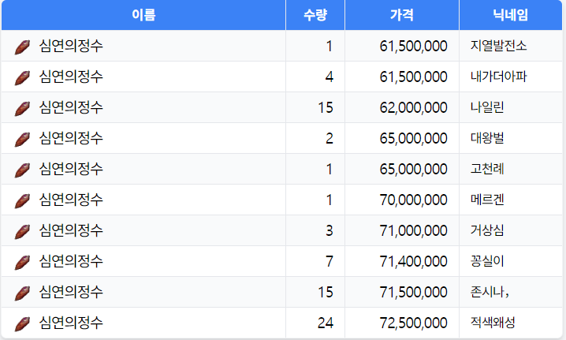
Task: Click the item icon in 지열발전소's row
Action: [22, 47]
